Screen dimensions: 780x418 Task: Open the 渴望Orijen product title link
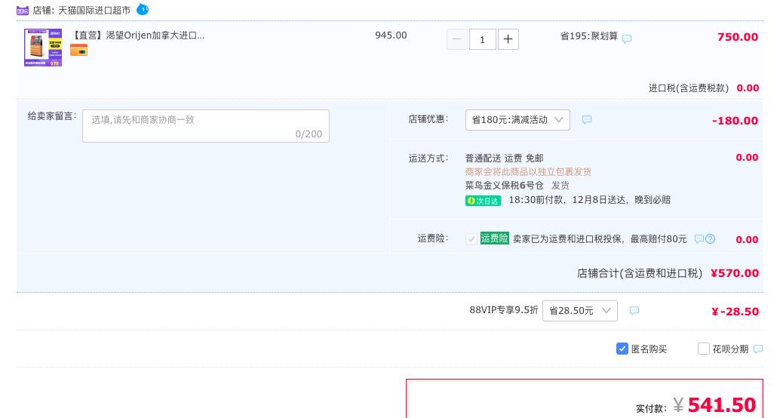[x=139, y=35]
